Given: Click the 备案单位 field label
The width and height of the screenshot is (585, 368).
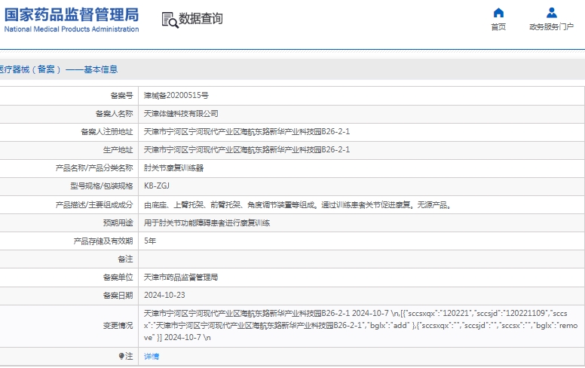Looking at the screenshot, I should [118, 278].
